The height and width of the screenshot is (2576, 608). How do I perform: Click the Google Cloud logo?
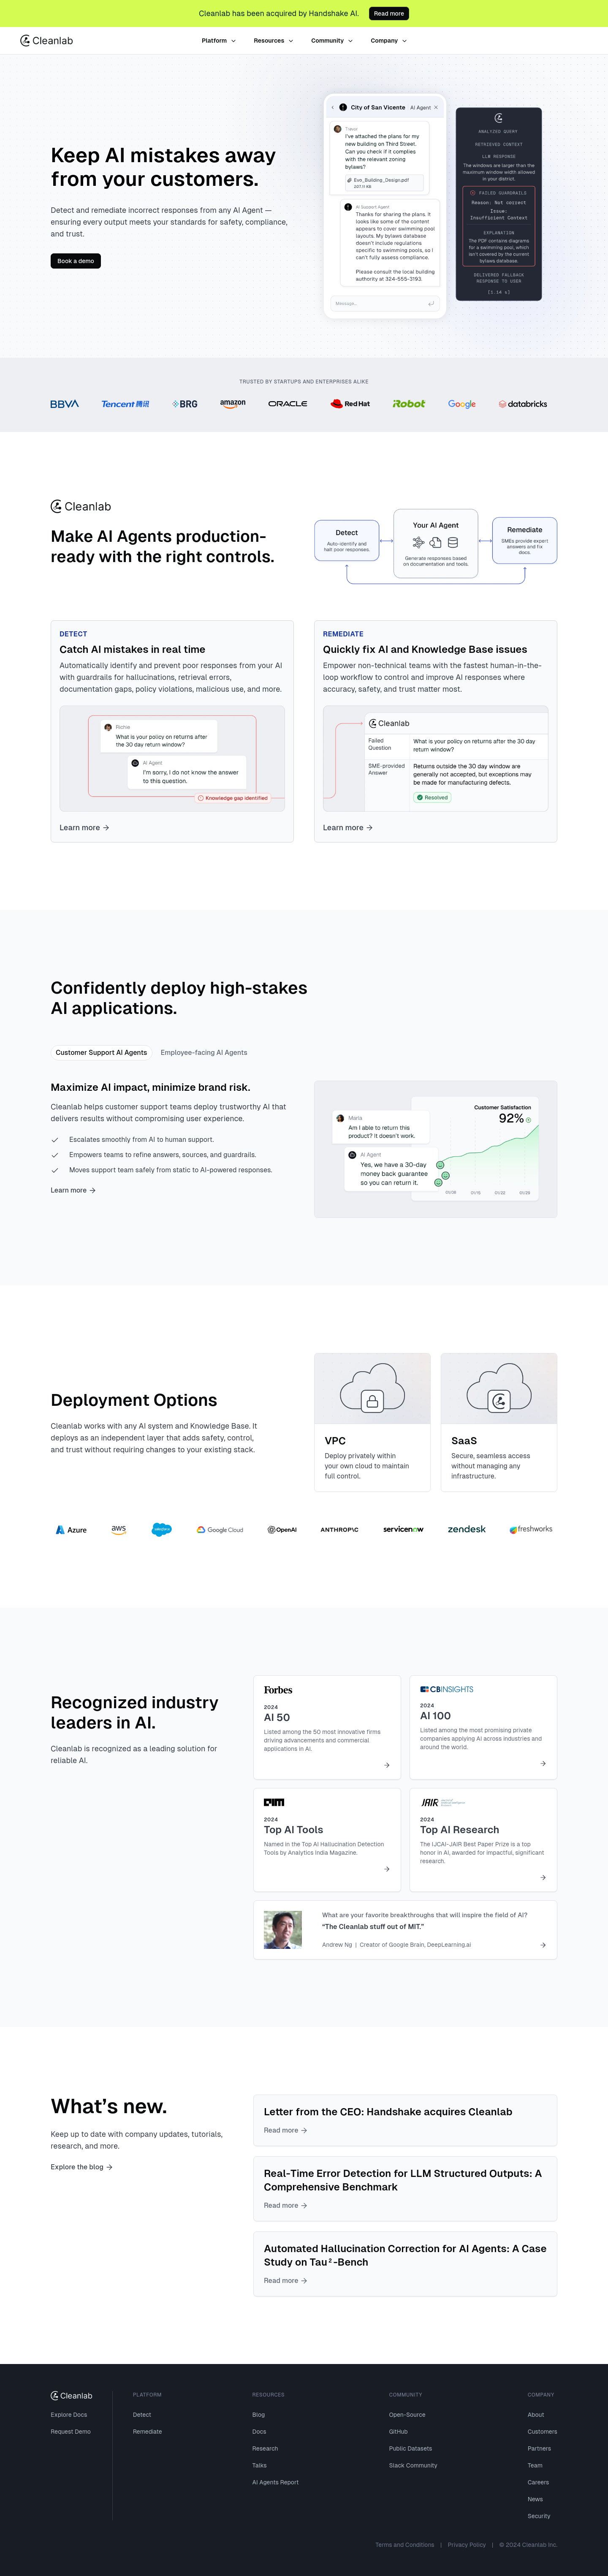pyautogui.click(x=220, y=1530)
